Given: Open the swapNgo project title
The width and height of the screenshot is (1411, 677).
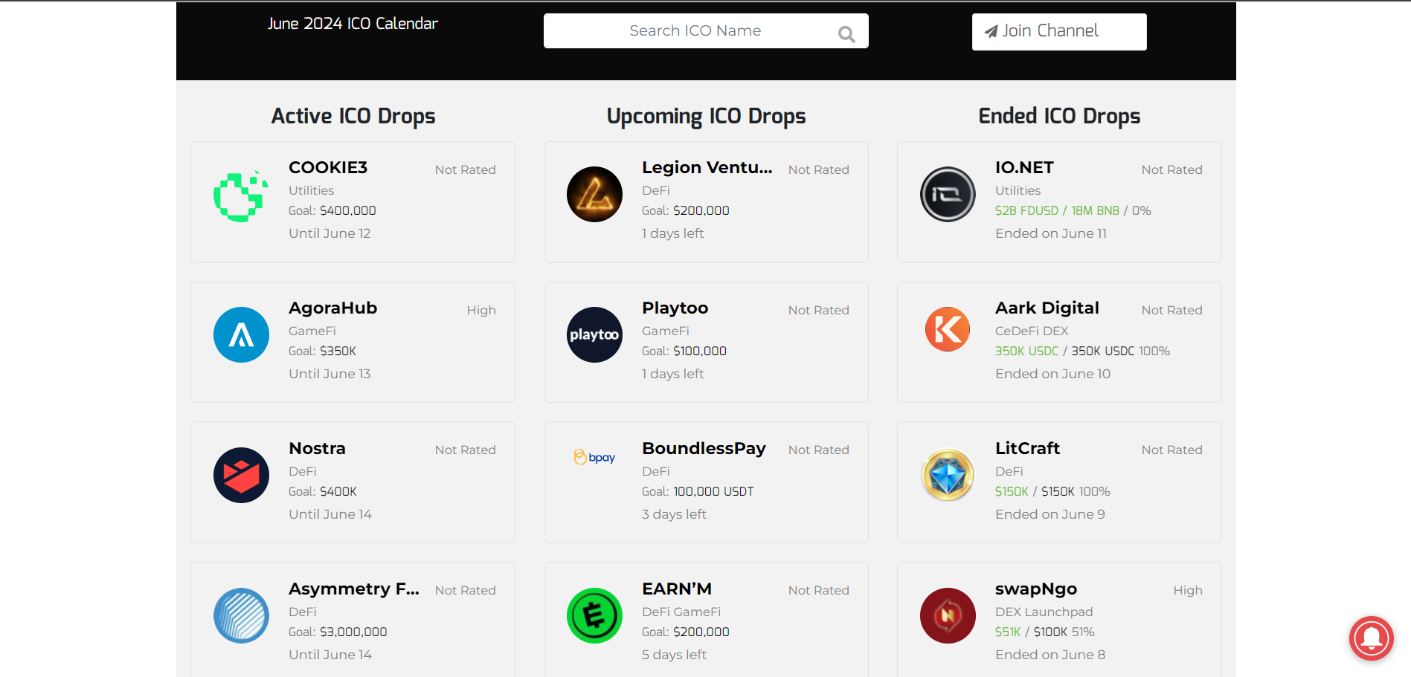Looking at the screenshot, I should point(1036,589).
